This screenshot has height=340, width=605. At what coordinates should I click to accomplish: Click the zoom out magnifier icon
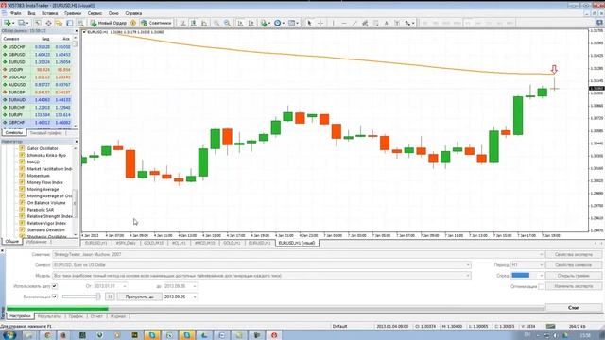[x=227, y=23]
